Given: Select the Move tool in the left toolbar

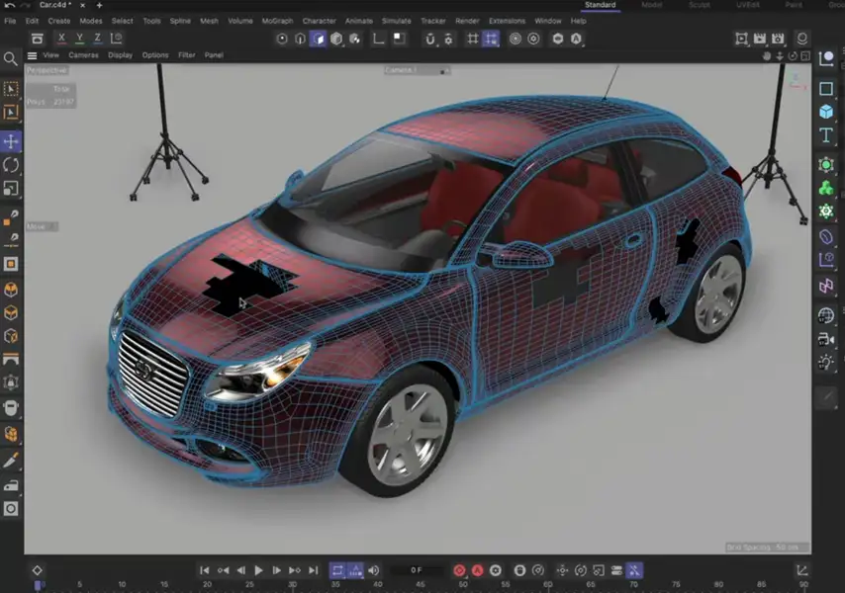Looking at the screenshot, I should (12, 138).
